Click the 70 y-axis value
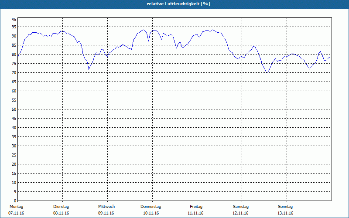Image resolution: width=349 pixels, height=218 pixels. [x=14, y=73]
